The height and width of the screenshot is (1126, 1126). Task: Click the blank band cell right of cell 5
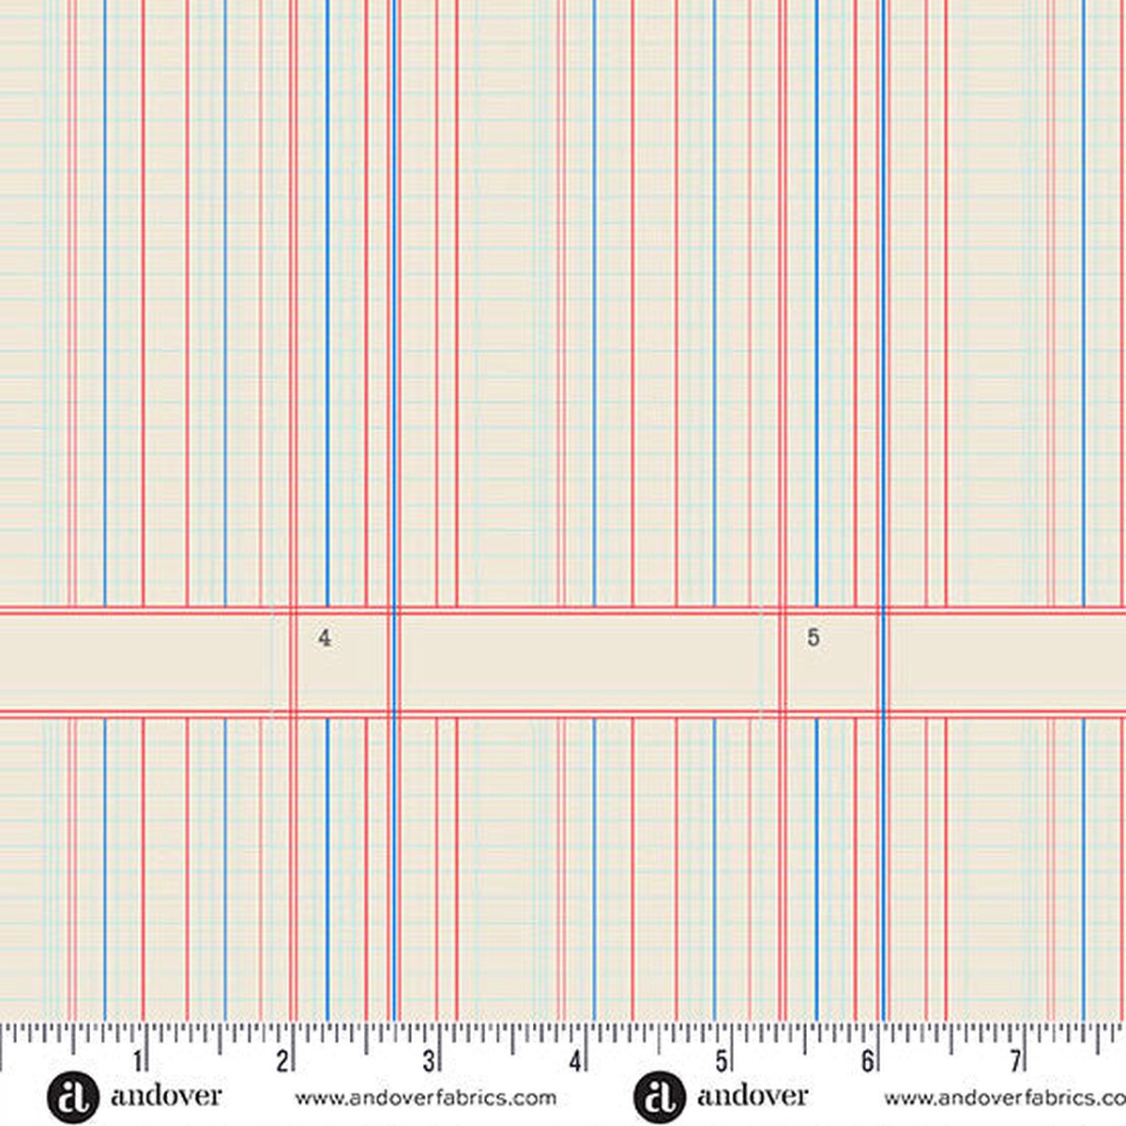pos(1007,662)
